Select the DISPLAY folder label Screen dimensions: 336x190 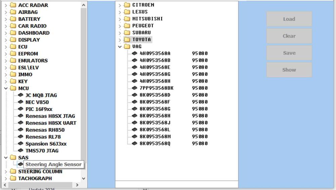[29, 40]
